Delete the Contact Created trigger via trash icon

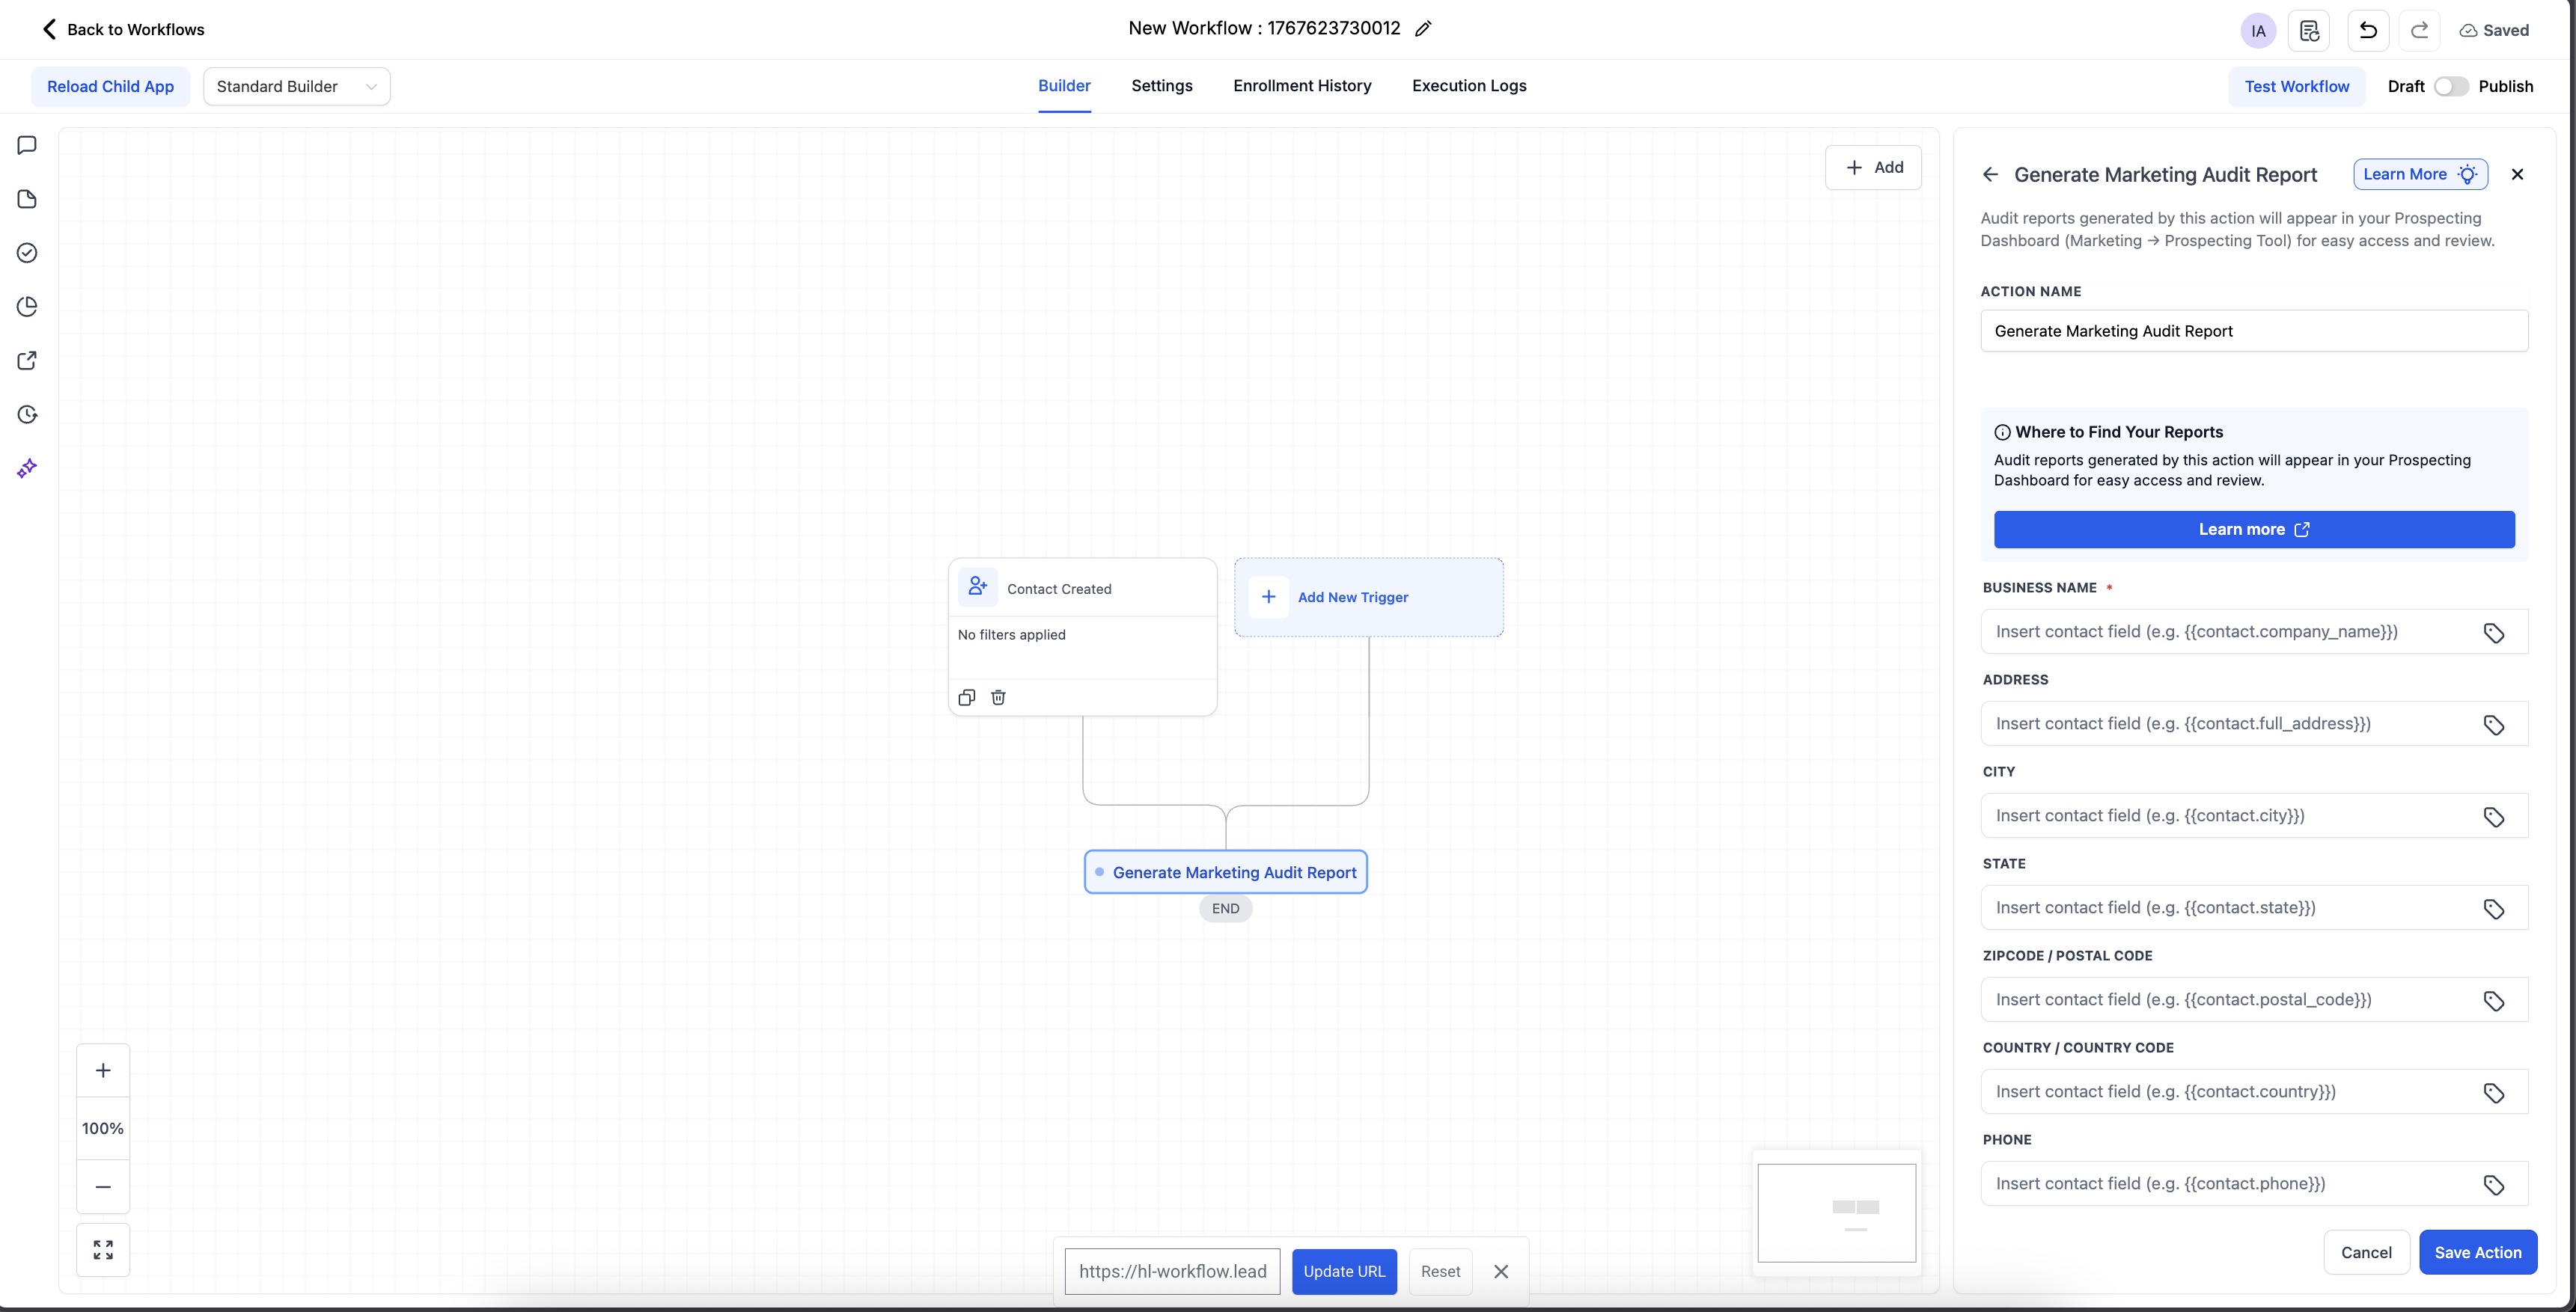point(998,697)
